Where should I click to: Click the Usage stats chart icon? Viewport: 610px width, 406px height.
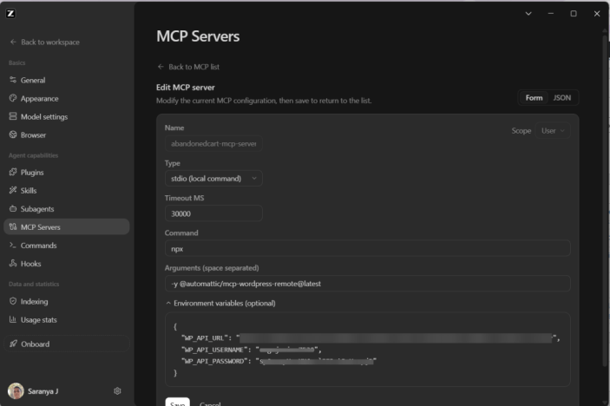(x=13, y=319)
